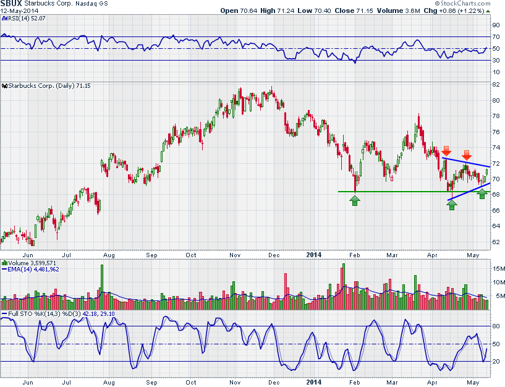Click the 2014 label on the price panel date axis

pos(313,255)
